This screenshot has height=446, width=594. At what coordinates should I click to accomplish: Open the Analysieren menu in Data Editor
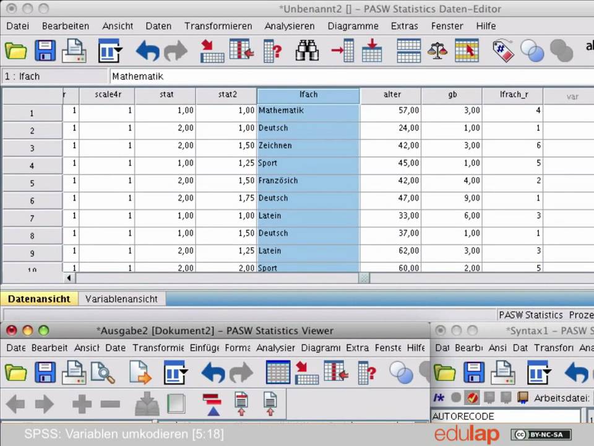(290, 26)
